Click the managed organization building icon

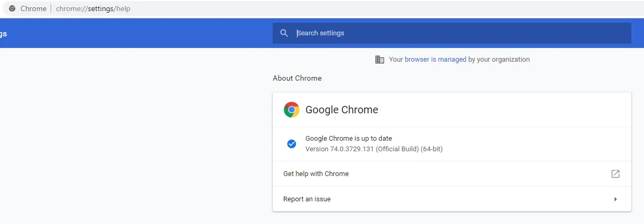click(x=379, y=60)
